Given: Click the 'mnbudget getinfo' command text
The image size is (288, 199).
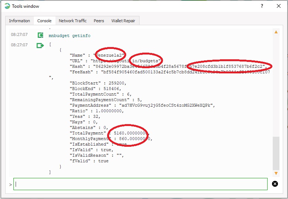Looking at the screenshot, I should pyautogui.click(x=70, y=36).
